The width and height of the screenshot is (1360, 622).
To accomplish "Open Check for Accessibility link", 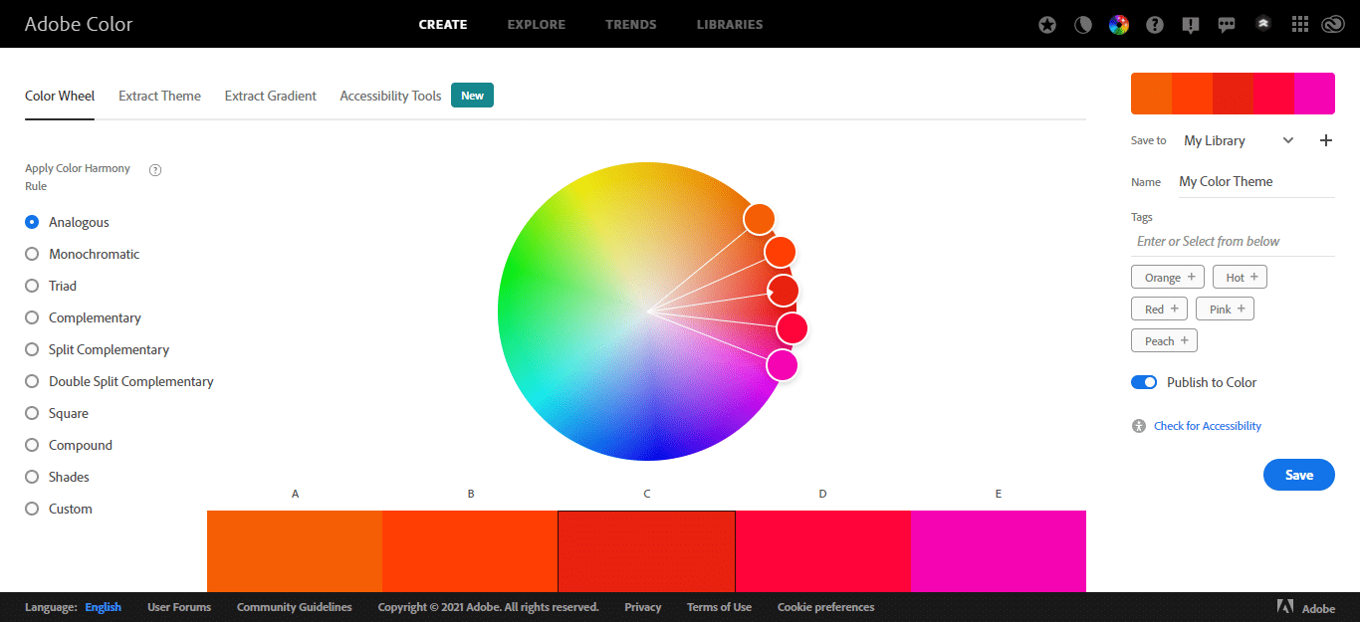I will (1208, 426).
